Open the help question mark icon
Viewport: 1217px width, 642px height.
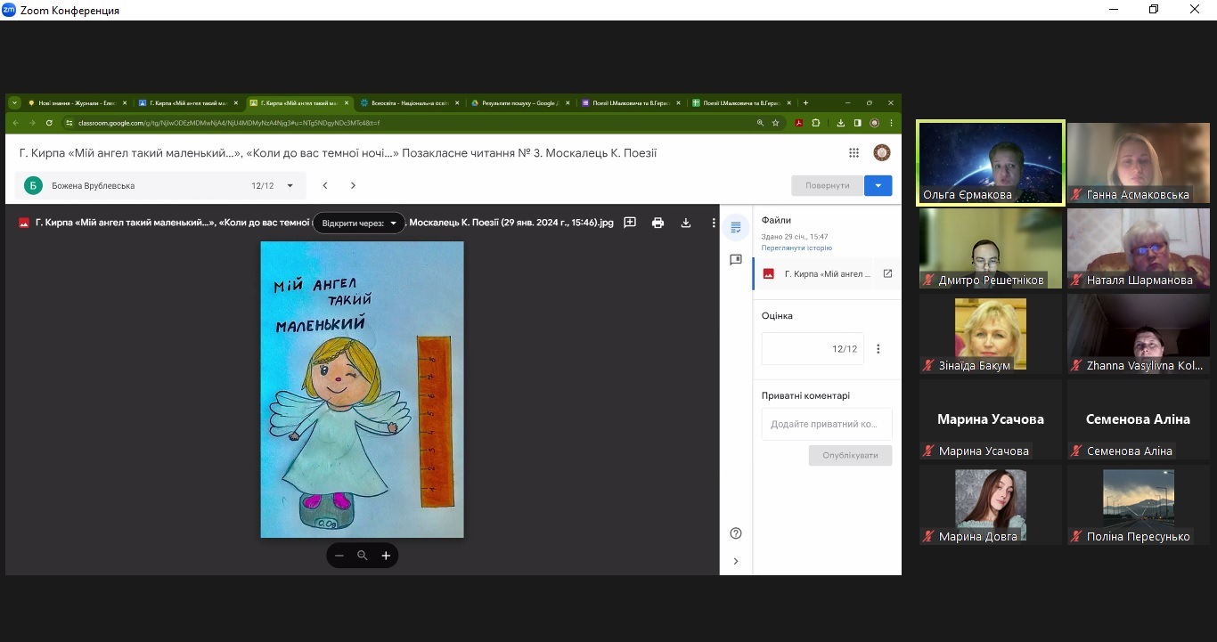tap(736, 533)
